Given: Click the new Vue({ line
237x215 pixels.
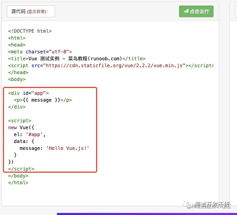Looking at the screenshot, I should pyautogui.click(x=21, y=127).
